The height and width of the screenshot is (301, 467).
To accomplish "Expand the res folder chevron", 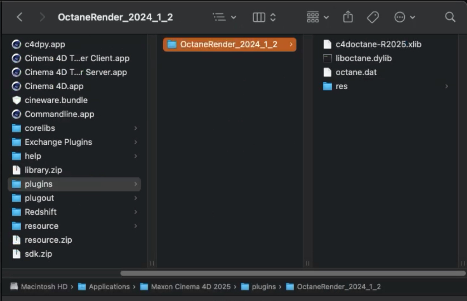I will point(447,86).
